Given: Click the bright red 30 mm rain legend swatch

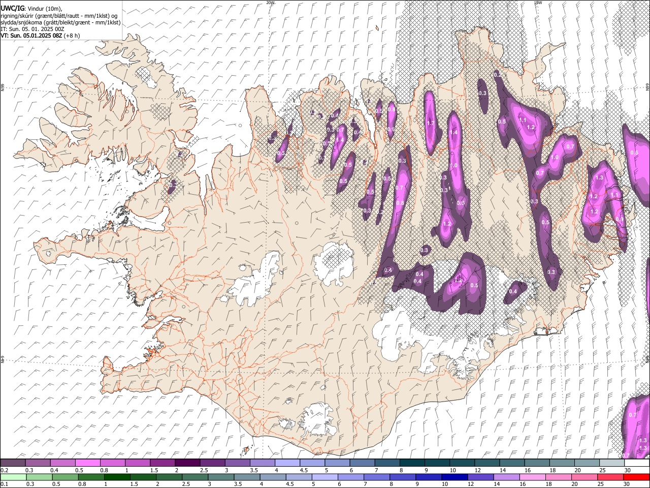Looking at the screenshot, I should point(636,477).
